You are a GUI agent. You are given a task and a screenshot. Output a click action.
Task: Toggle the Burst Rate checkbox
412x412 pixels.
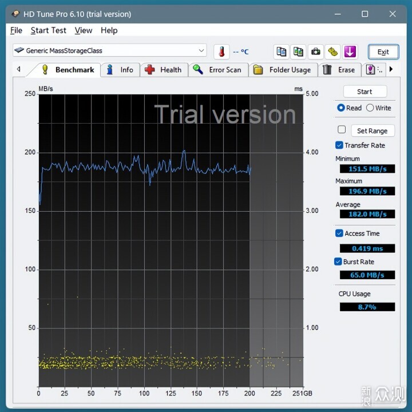pyautogui.click(x=338, y=262)
